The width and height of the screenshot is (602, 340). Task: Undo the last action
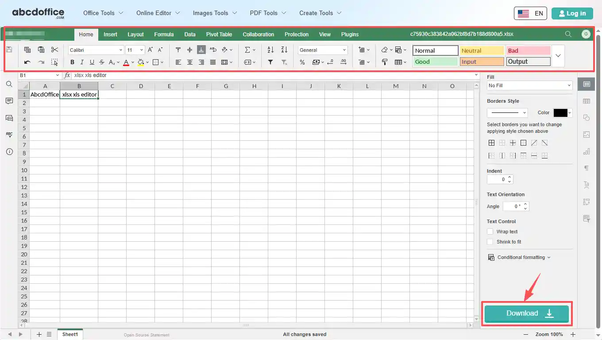tap(27, 62)
